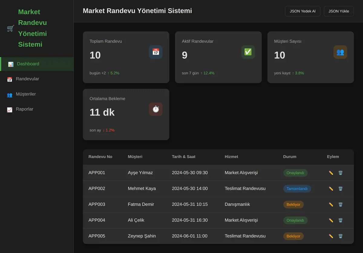The image size is (363, 253).
Task: Click Teslimat Randevusu cell in APP002 row
Action: click(x=245, y=188)
